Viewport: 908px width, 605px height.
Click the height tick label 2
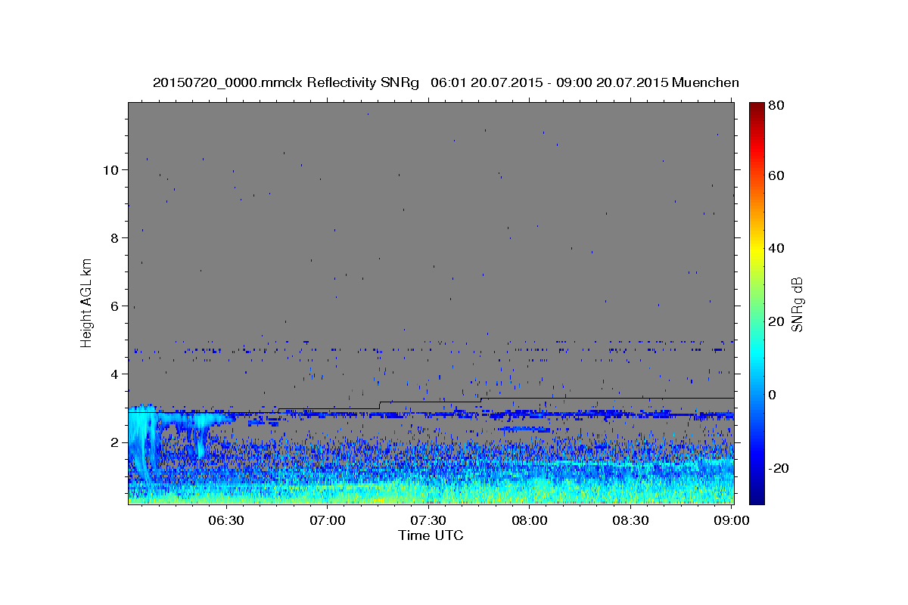coord(115,442)
